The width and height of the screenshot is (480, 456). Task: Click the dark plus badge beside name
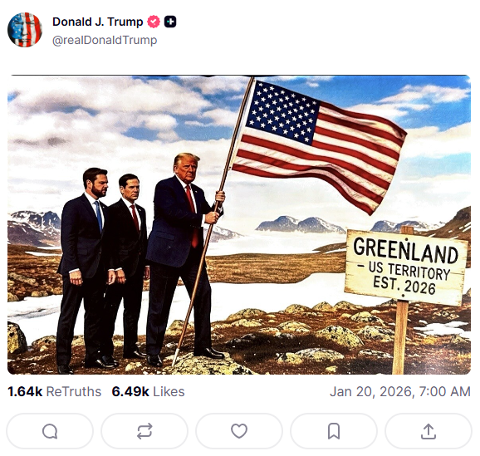(170, 22)
